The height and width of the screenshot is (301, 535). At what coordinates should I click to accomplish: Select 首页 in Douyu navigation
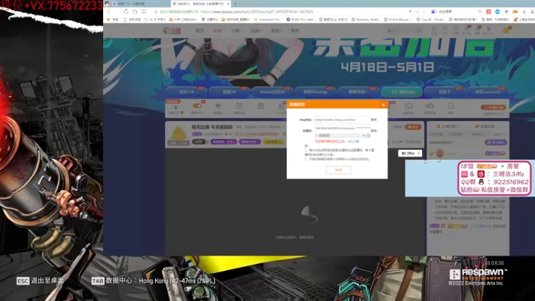(x=200, y=31)
